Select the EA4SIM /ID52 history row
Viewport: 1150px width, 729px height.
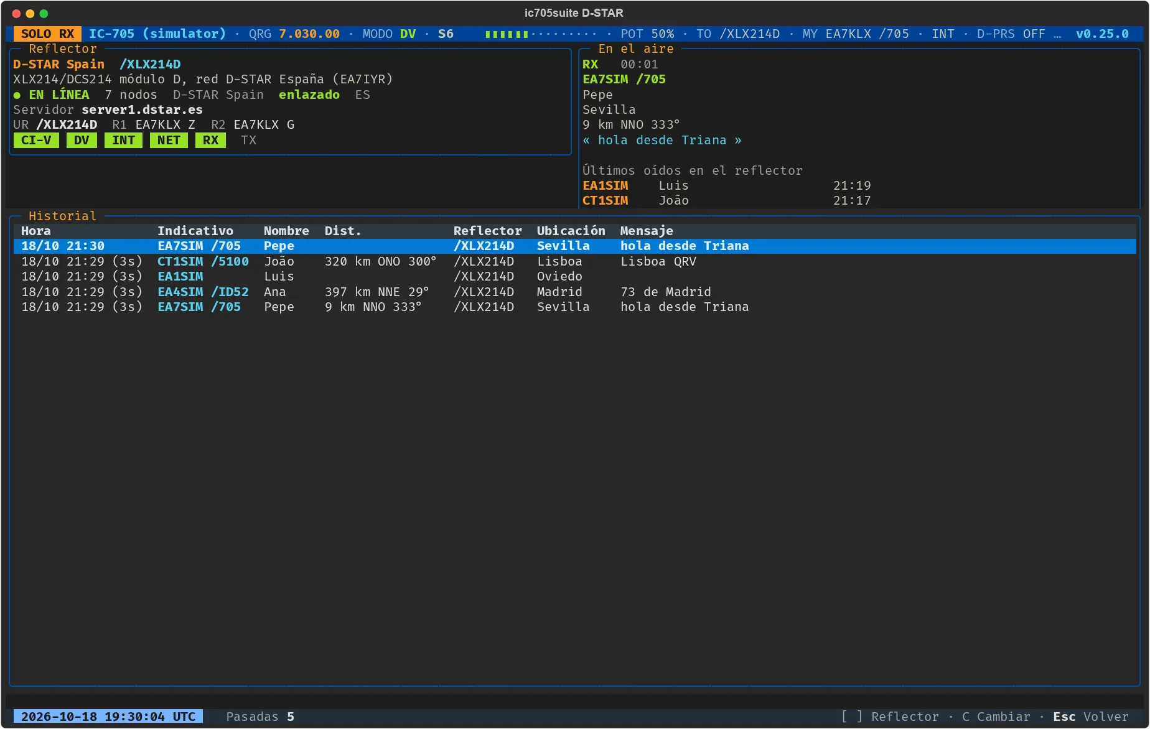[x=575, y=292]
